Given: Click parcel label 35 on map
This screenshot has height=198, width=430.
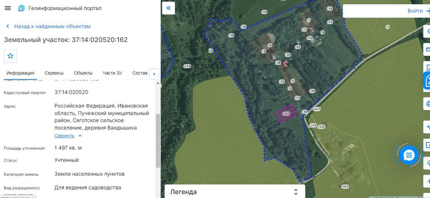Looking at the screenshot, I should point(312,91).
